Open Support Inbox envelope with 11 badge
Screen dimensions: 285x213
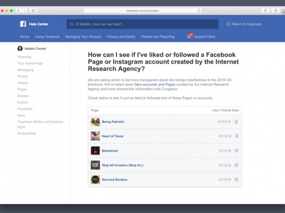coord(189,36)
